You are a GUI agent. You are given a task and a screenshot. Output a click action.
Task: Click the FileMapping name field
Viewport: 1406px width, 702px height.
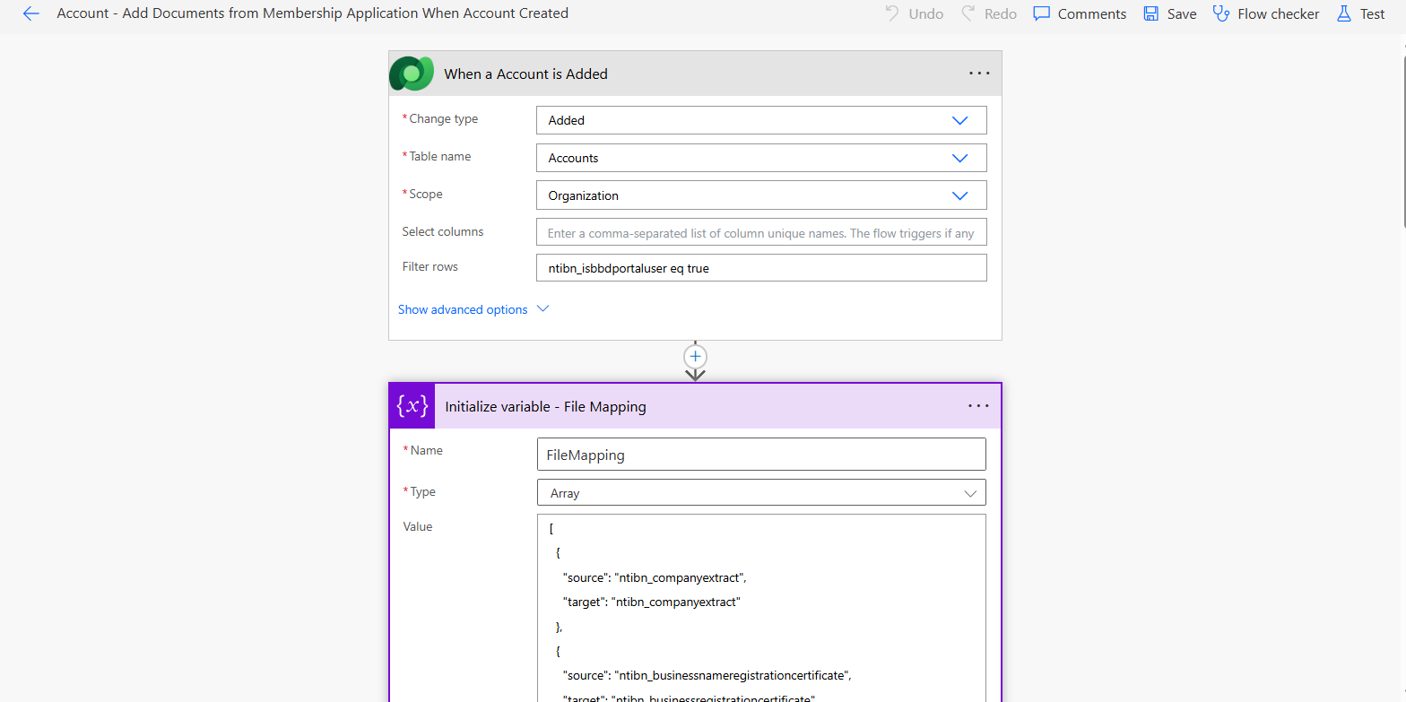(760, 455)
